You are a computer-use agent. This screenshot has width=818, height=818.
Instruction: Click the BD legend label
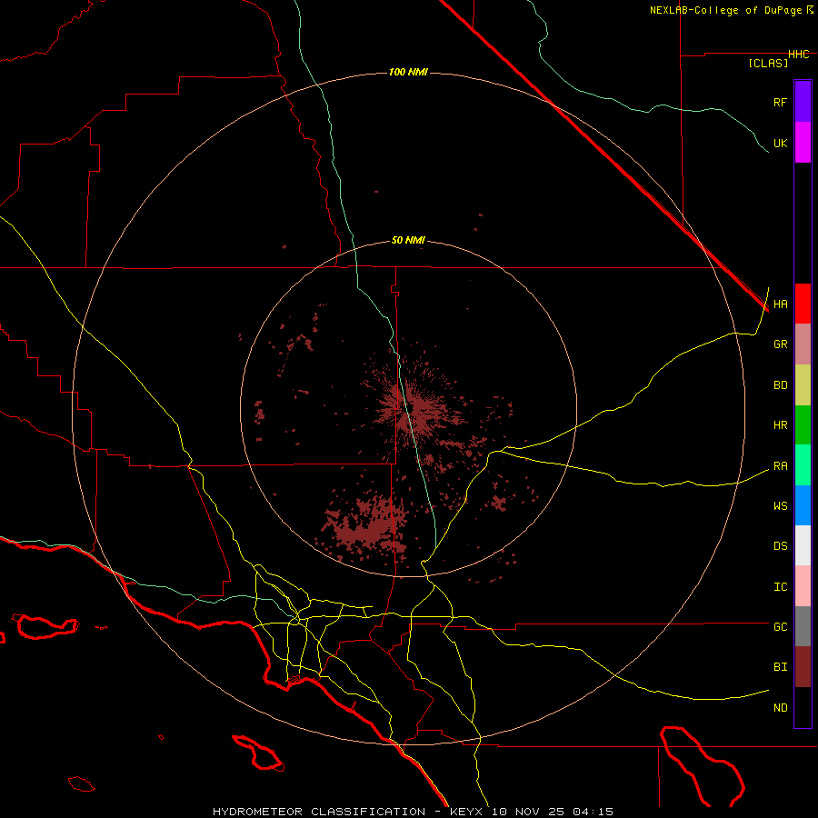click(x=780, y=385)
